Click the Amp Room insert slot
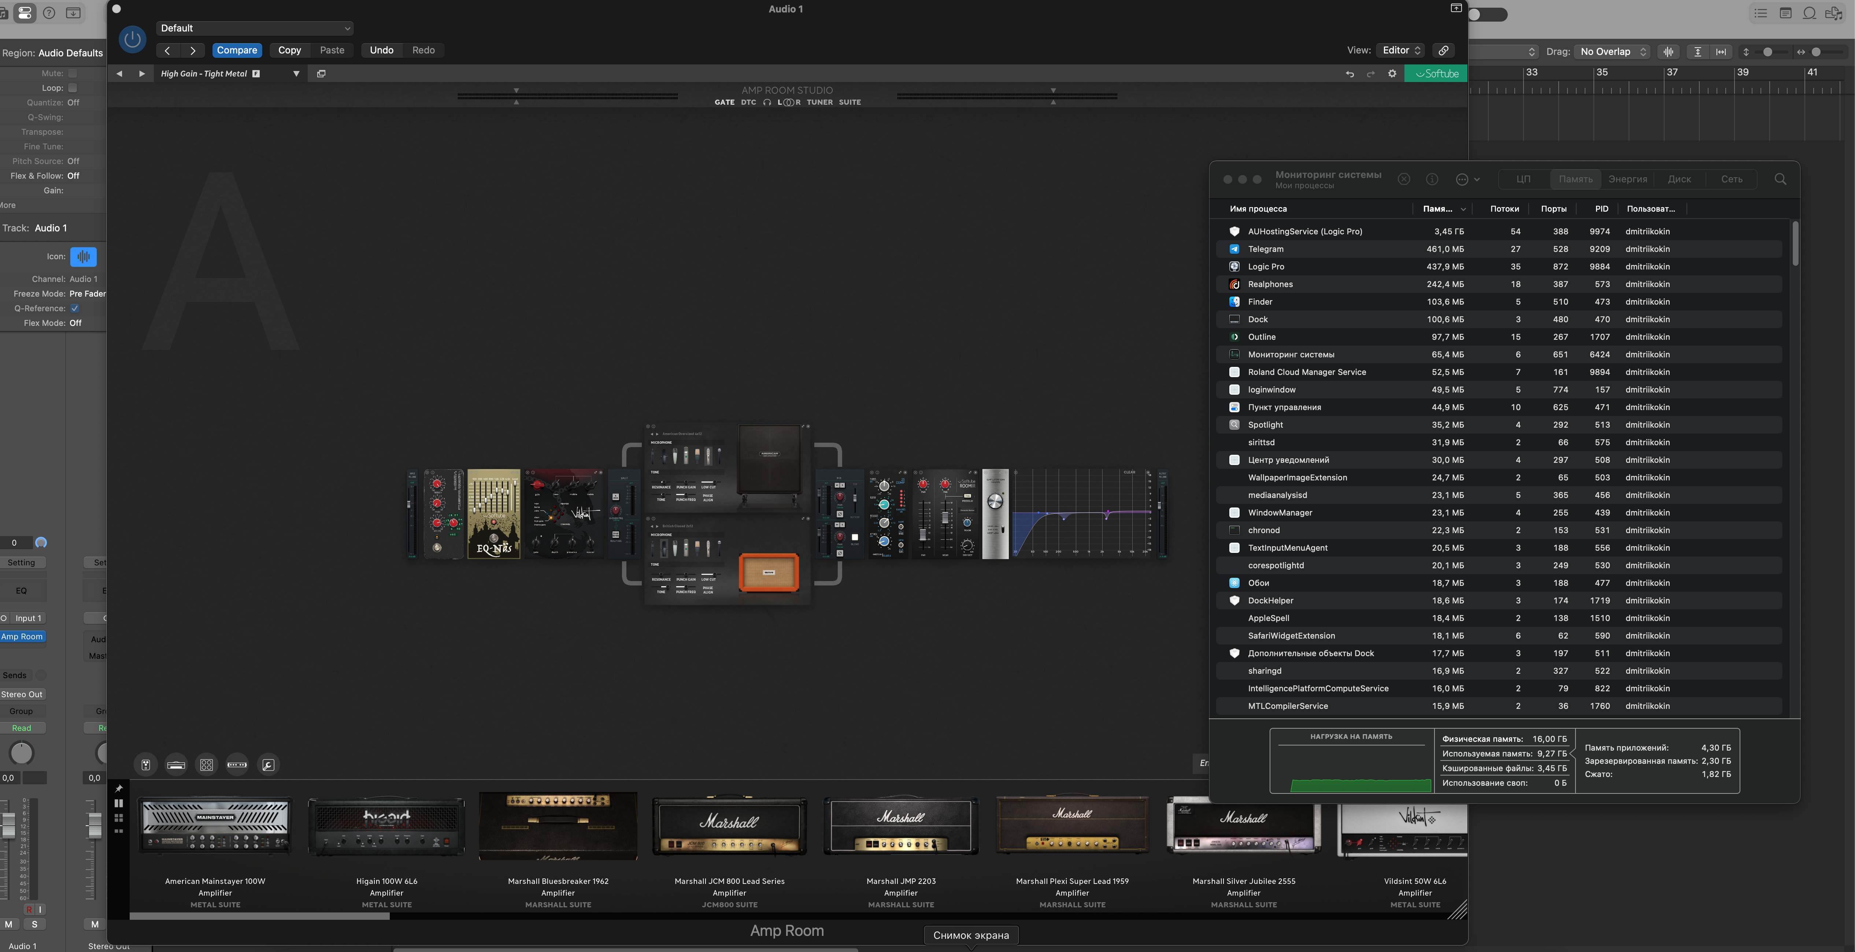Screen dimensions: 1855x952 [22, 637]
